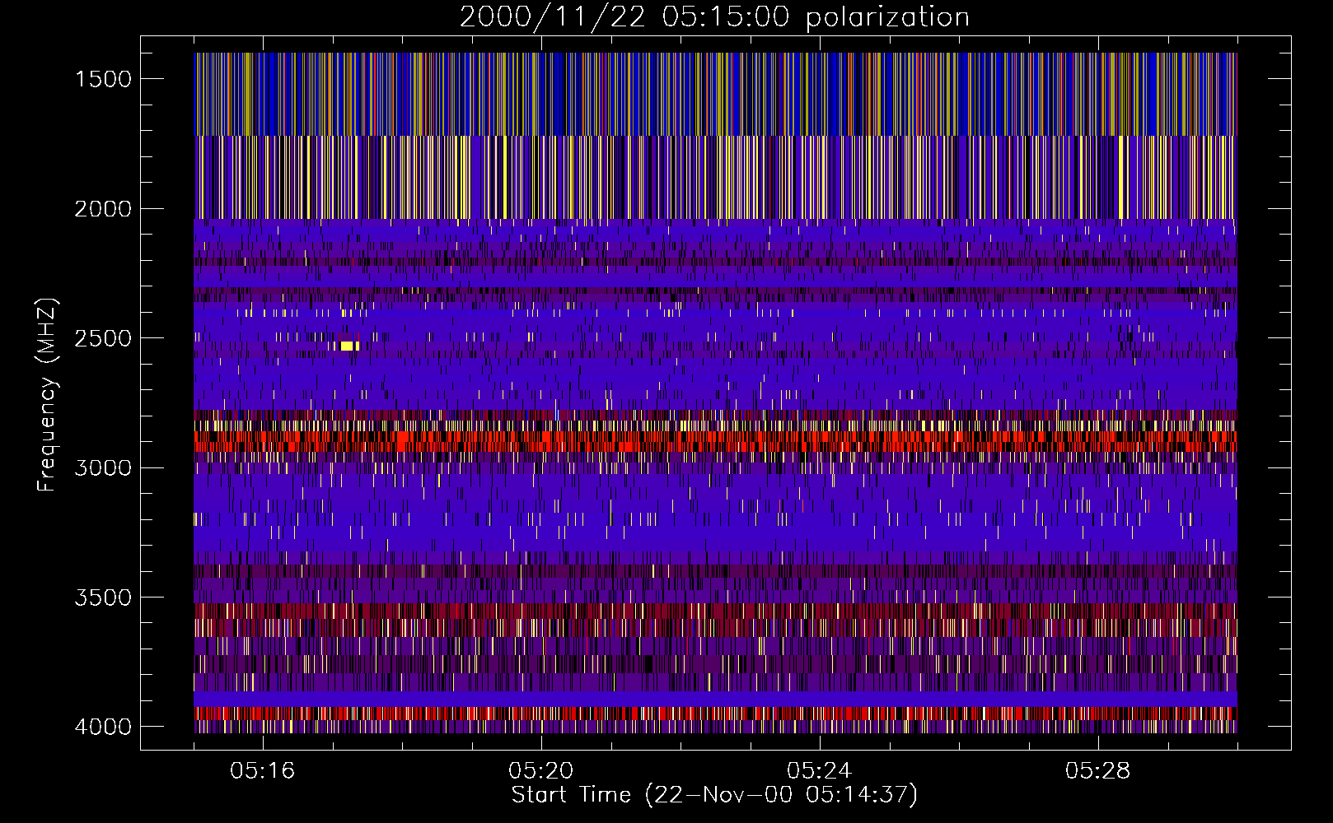1333x823 pixels.
Task: Click the plot title "2000/11/22 05:15:00 polarization"
Action: tap(714, 17)
